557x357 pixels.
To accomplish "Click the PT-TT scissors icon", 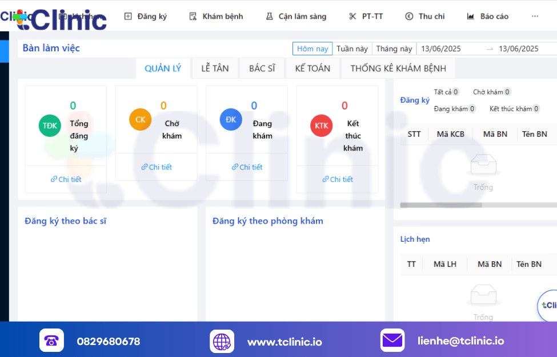I will click(x=352, y=17).
